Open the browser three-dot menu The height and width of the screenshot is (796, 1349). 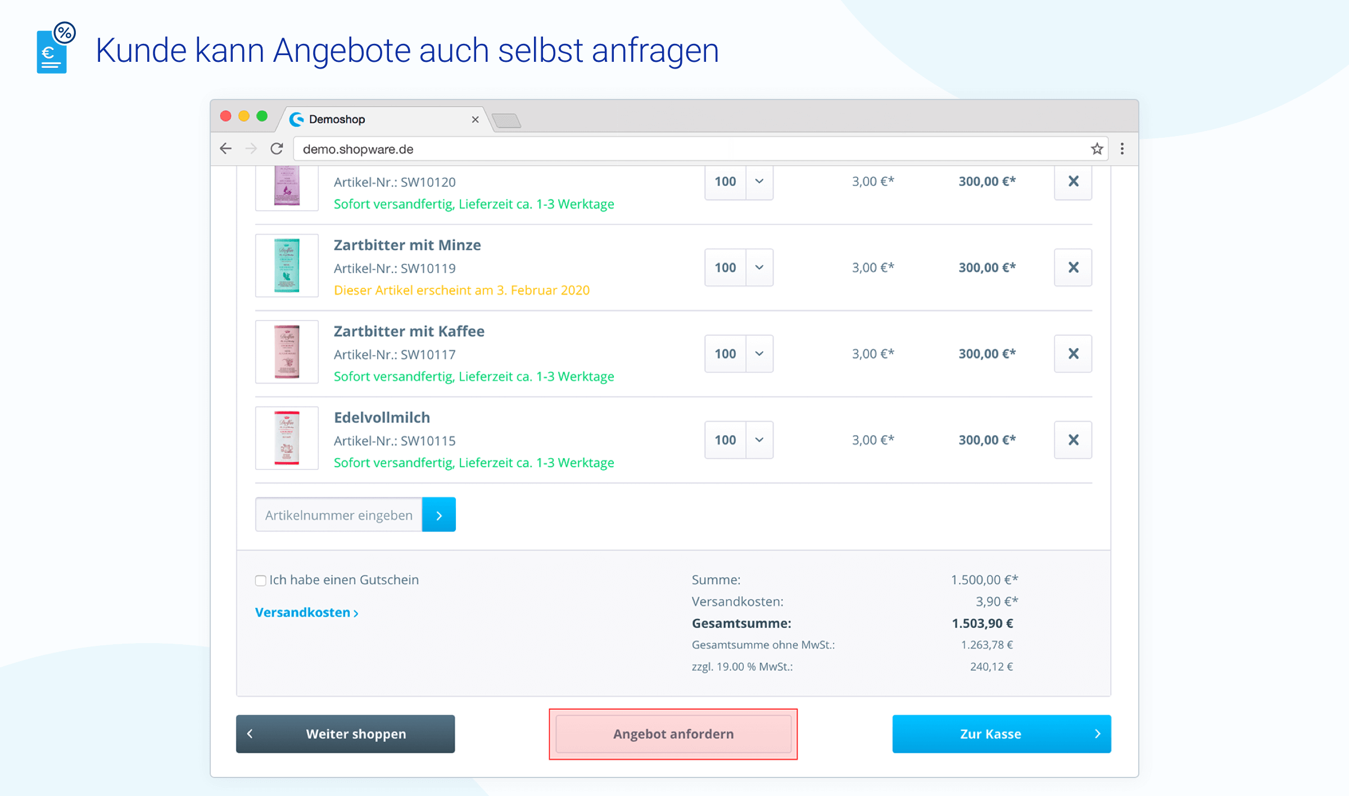click(1122, 148)
